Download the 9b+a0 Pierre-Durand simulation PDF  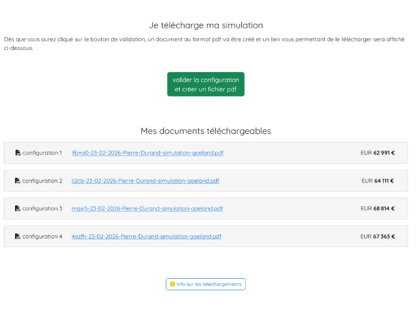(147, 153)
